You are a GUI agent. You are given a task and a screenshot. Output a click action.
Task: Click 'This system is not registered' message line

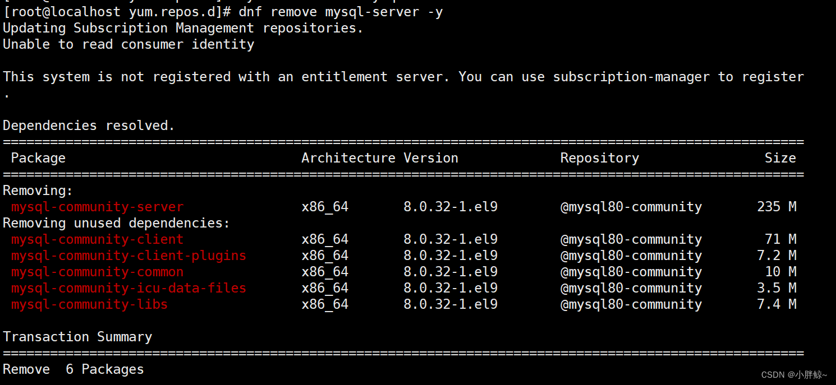click(x=403, y=77)
